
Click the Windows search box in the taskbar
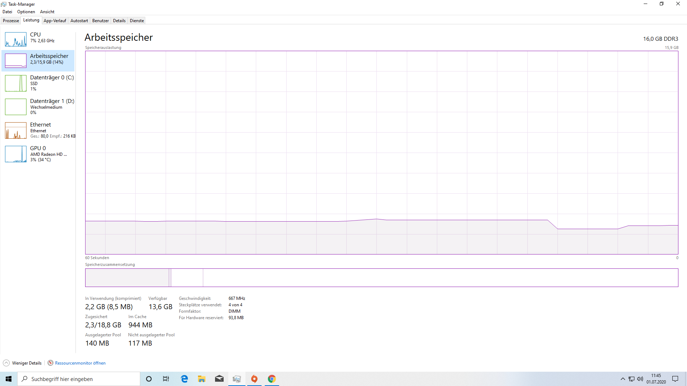(x=79, y=379)
